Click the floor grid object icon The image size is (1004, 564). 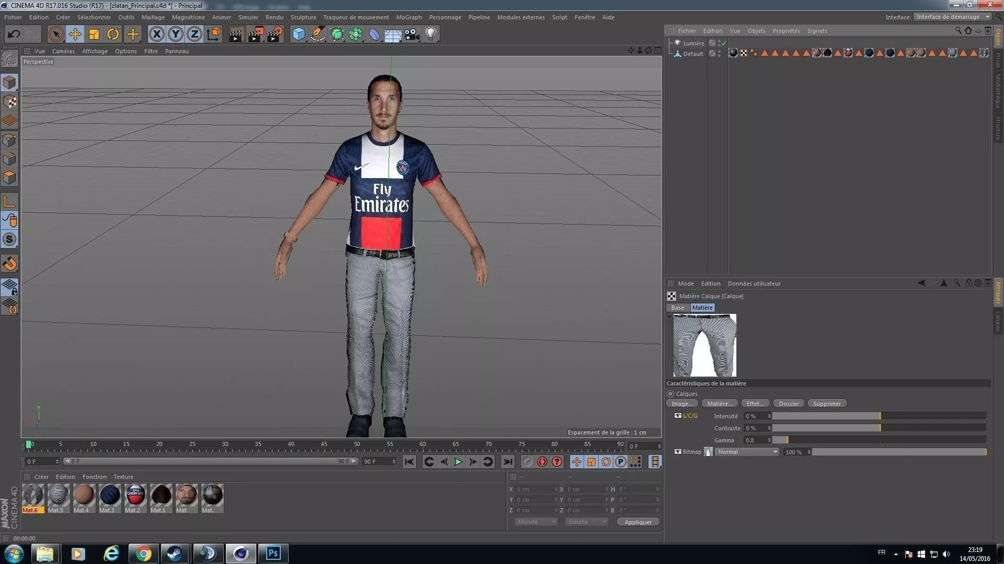393,34
